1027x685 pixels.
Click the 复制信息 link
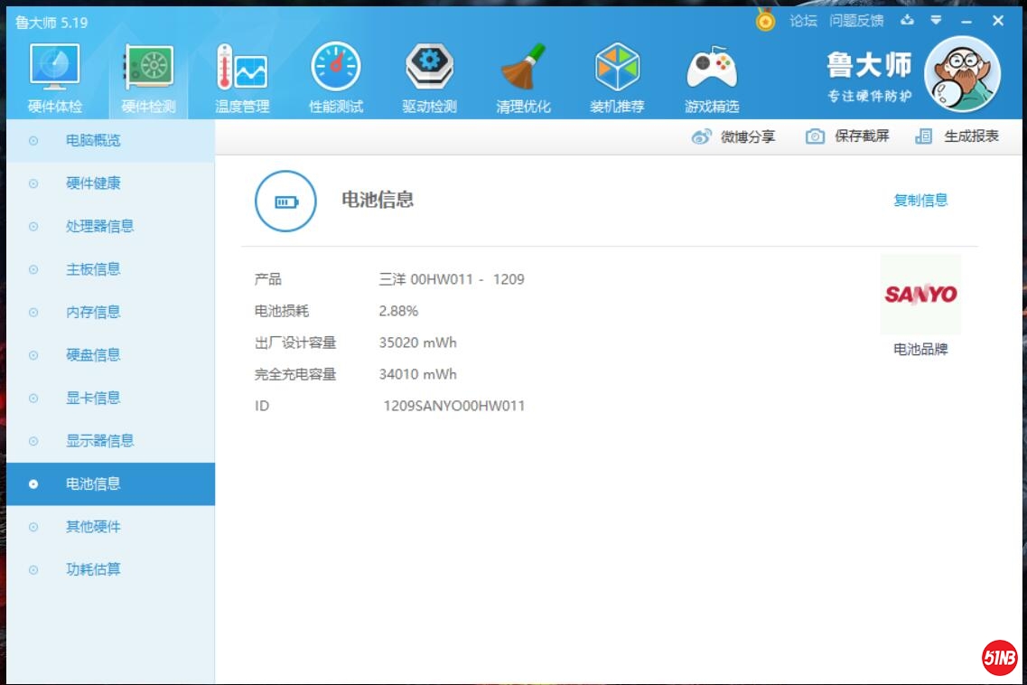[920, 200]
